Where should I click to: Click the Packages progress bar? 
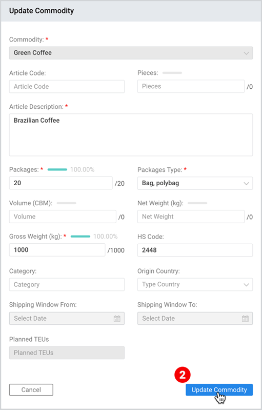pos(57,169)
